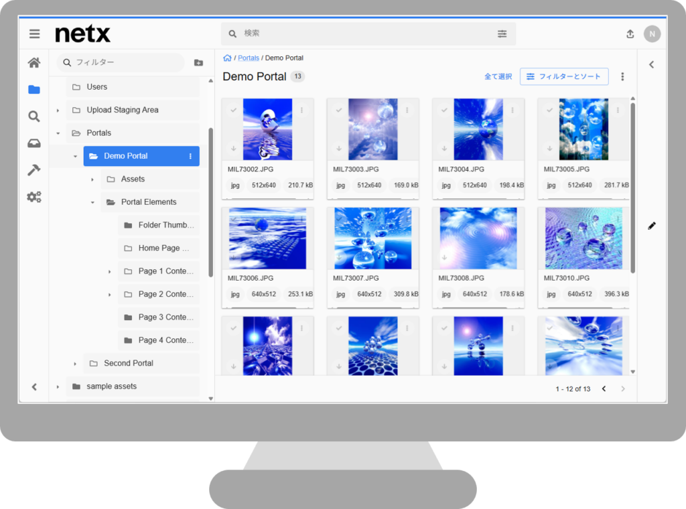Click the gallery vertical scrollbar

[x=632, y=188]
